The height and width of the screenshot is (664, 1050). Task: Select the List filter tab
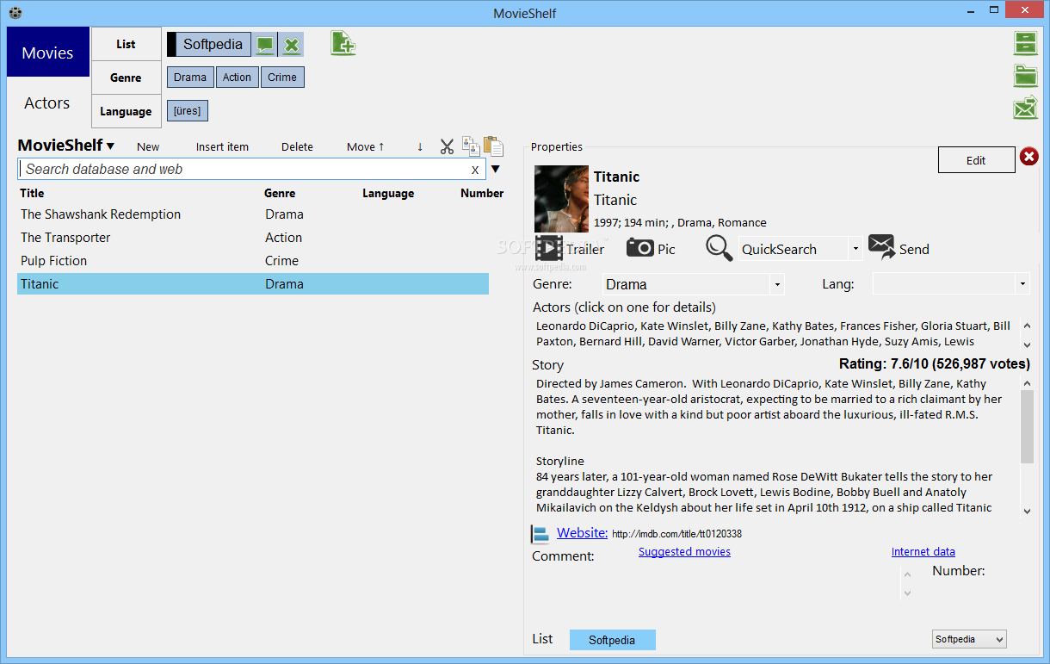126,44
